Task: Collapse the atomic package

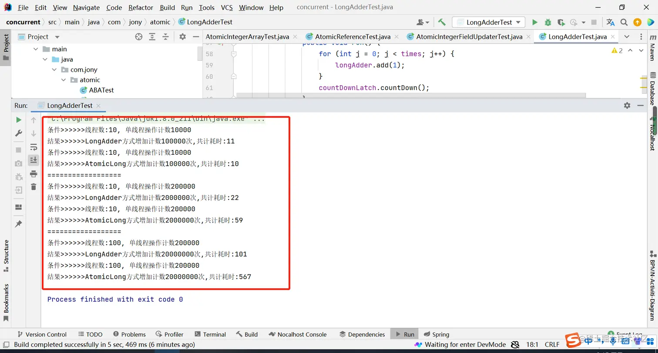Action: tap(64, 80)
